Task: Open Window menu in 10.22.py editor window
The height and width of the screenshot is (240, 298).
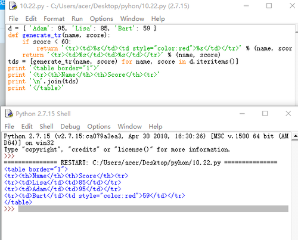Action: (x=132, y=18)
